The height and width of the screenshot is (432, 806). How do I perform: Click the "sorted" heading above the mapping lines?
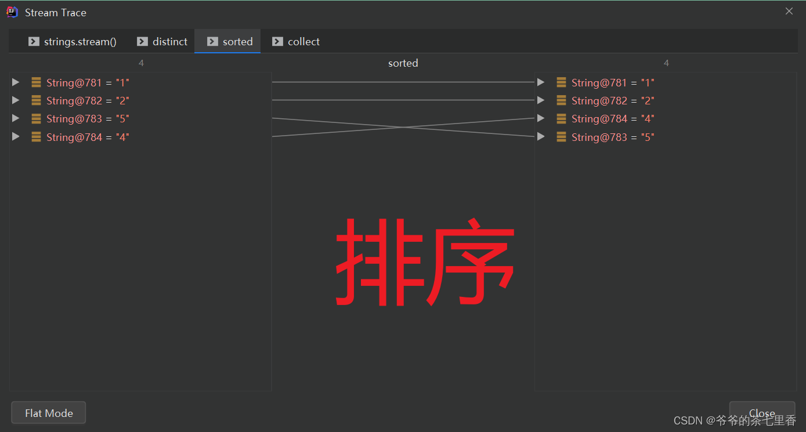click(403, 63)
